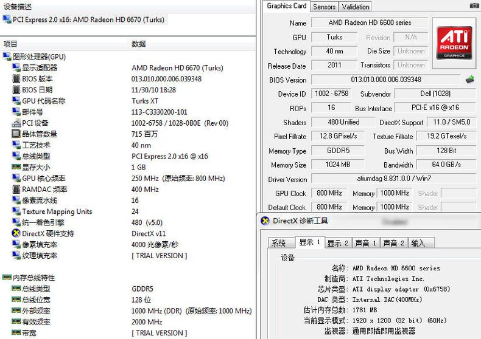Image resolution: width=481 pixels, height=339 pixels.
Task: Click the icon next to 显示适配器
Action: (16, 67)
